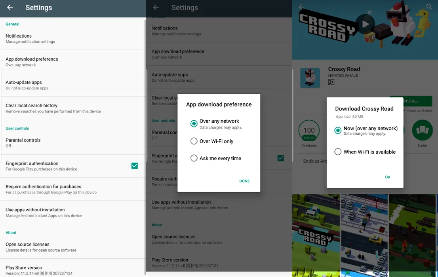
Task: Choose When Wi-Fi is available option
Action: (x=338, y=152)
